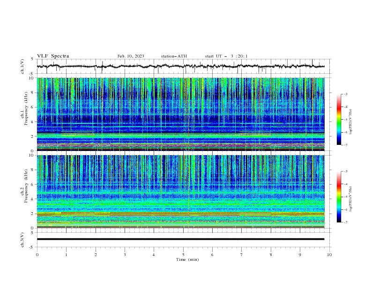Click the "ch.3(V)" axis label
371x286 pixels.
coord(22,240)
